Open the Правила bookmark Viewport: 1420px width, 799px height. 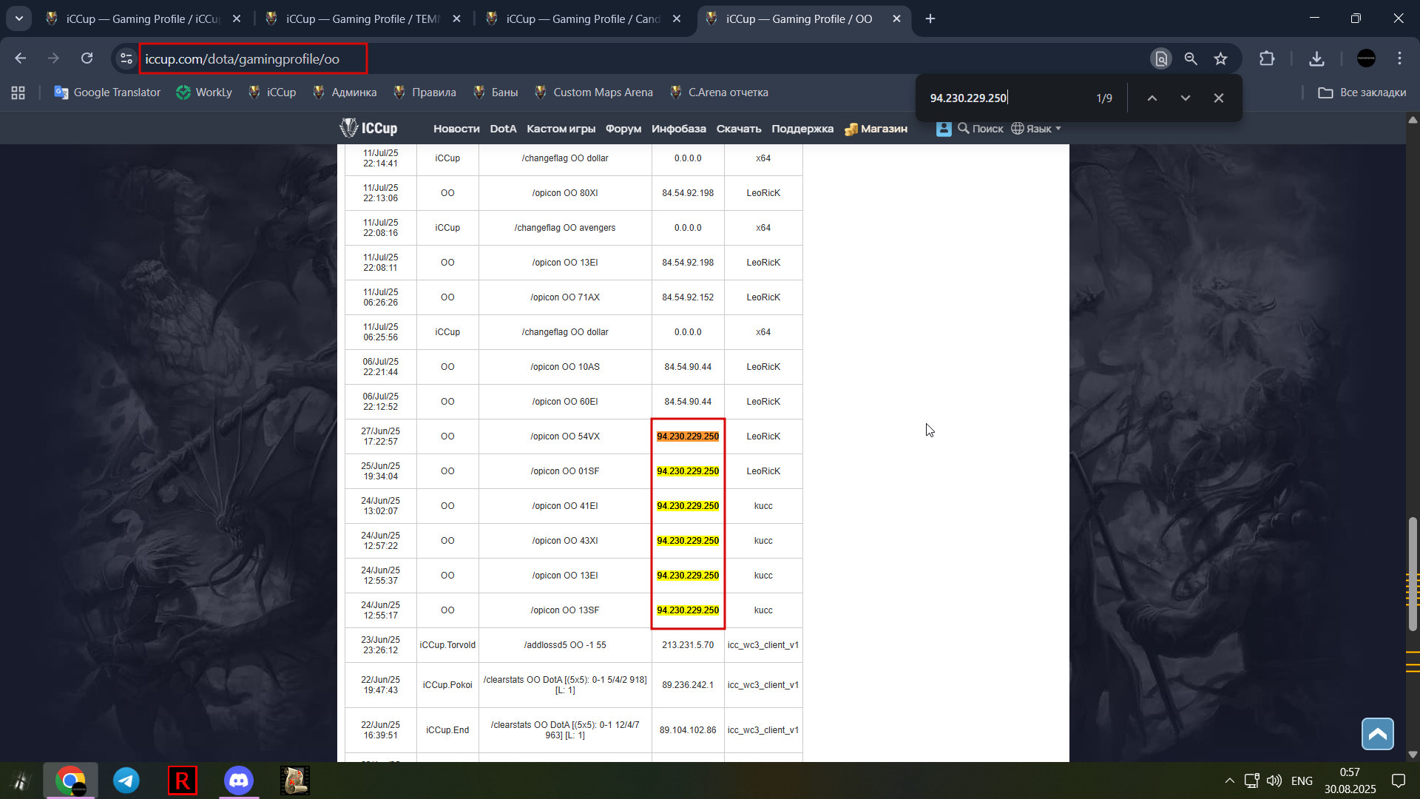[425, 92]
